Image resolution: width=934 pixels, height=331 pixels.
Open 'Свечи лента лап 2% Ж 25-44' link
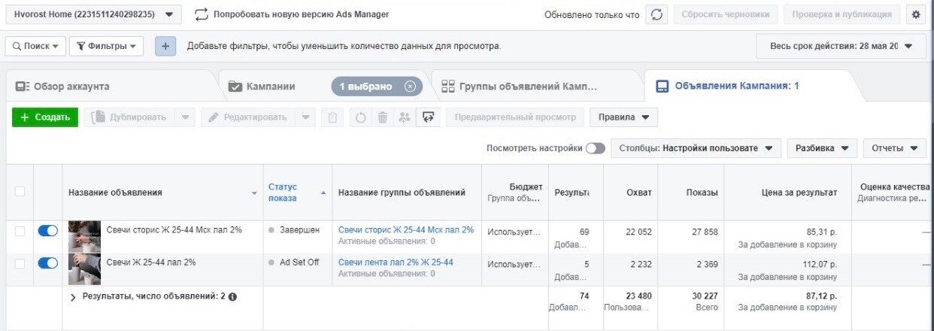pyautogui.click(x=396, y=262)
